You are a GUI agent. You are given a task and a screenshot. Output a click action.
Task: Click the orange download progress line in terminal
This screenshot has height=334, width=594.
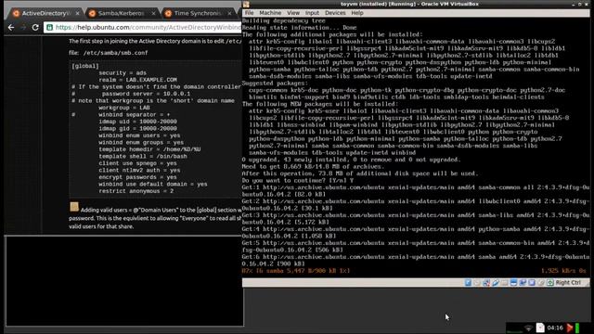pos(415,271)
